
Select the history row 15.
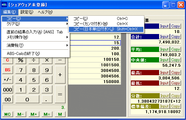[x=95, y=43]
